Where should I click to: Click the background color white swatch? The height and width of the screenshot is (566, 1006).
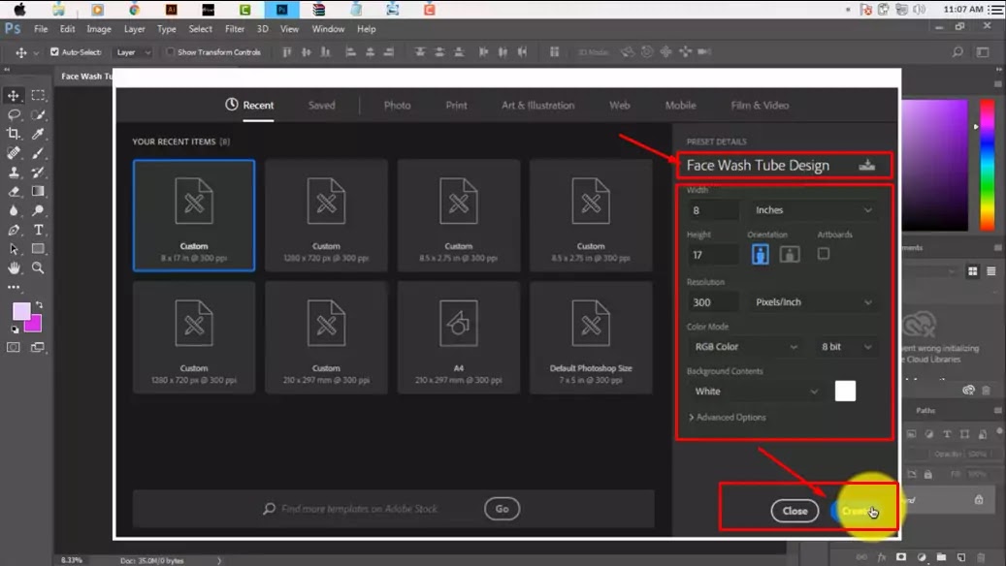click(x=845, y=391)
